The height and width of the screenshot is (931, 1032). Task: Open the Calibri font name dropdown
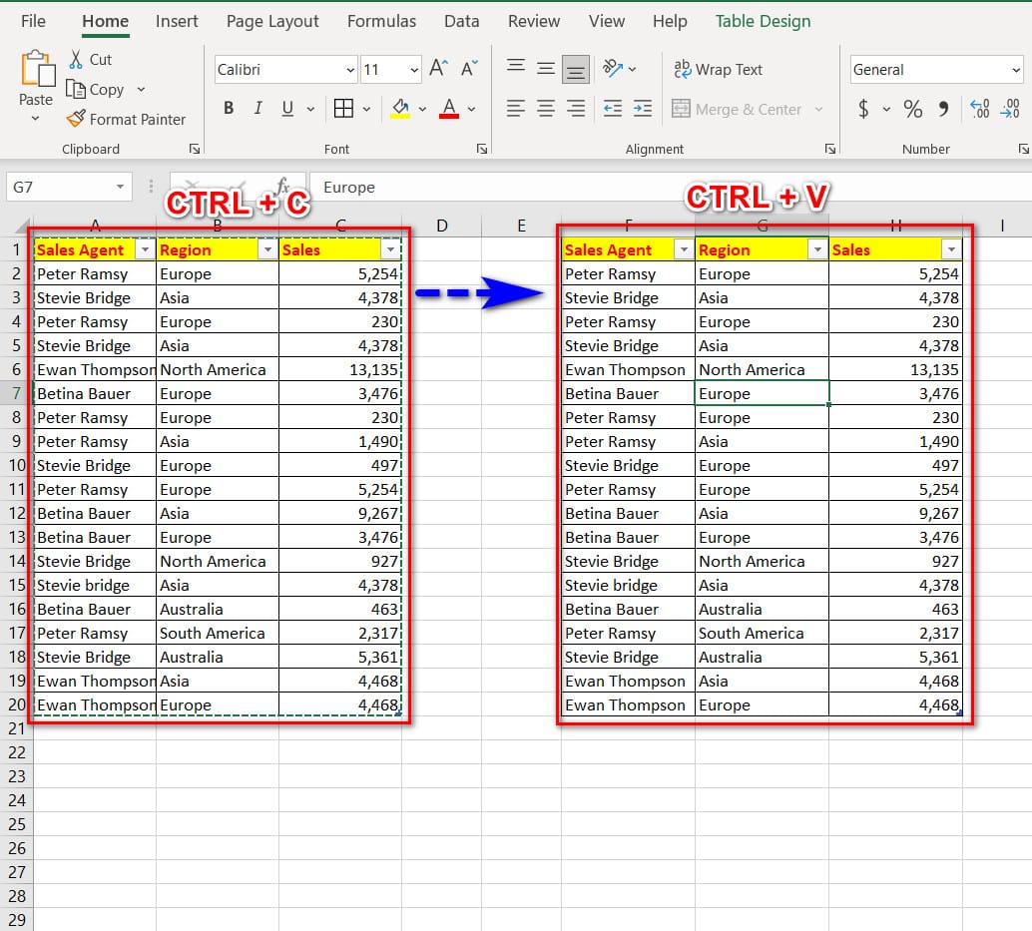349,70
